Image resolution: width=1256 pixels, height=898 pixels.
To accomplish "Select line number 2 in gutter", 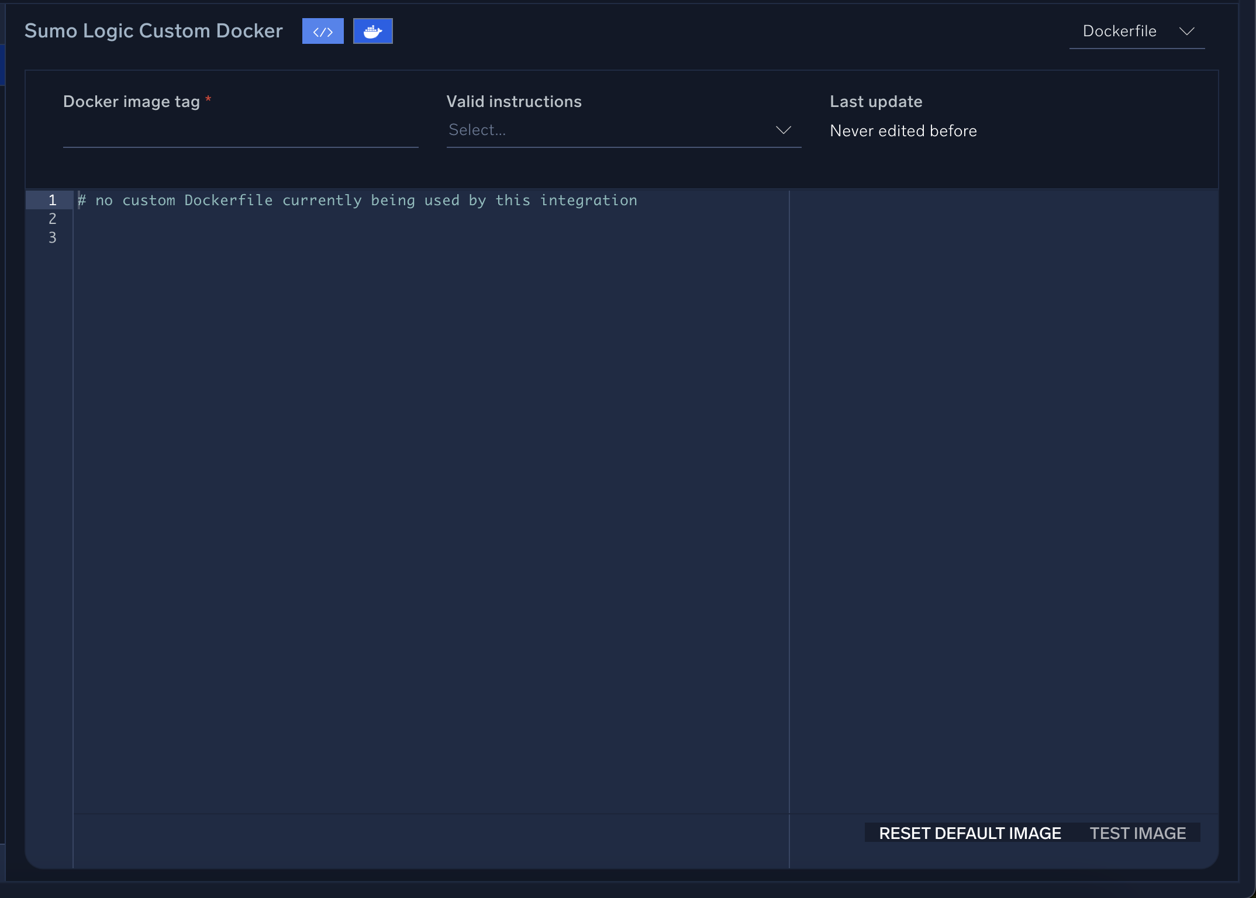I will [x=53, y=219].
